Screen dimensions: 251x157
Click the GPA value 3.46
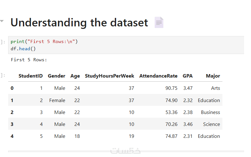(188, 124)
